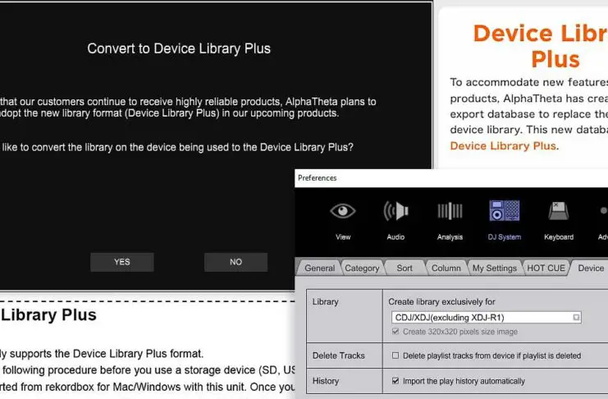Click the orange Device Library Plus link
608x399 pixels.
(503, 146)
